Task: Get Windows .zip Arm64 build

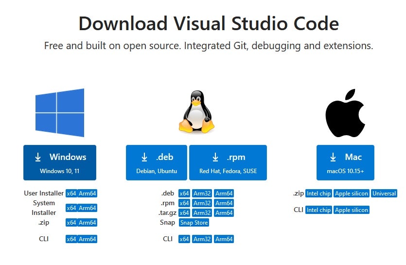Action: [x=87, y=223]
